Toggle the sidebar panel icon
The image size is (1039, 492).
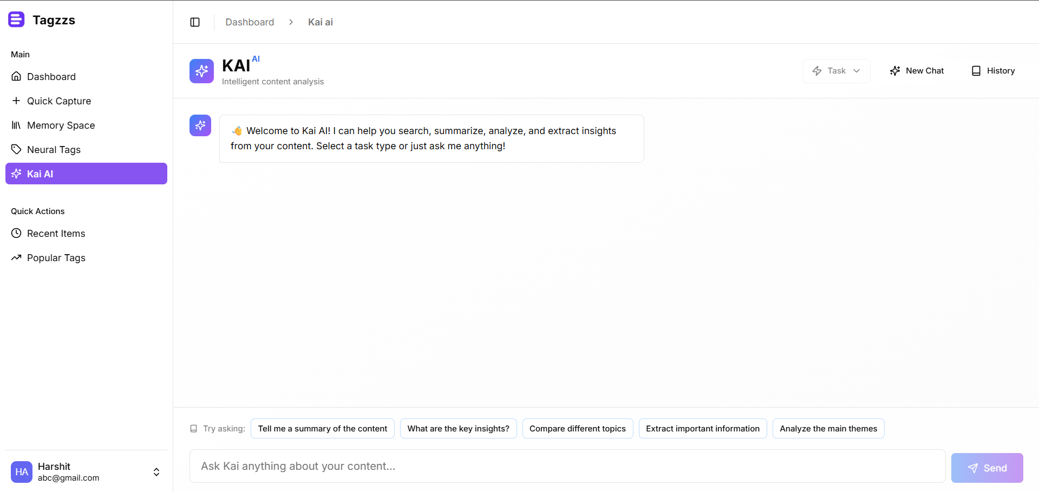(195, 22)
